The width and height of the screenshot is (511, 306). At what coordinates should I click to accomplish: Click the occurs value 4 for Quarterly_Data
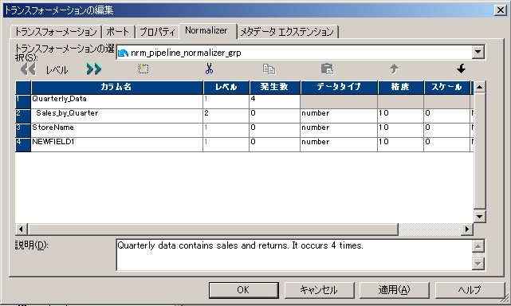(275, 101)
